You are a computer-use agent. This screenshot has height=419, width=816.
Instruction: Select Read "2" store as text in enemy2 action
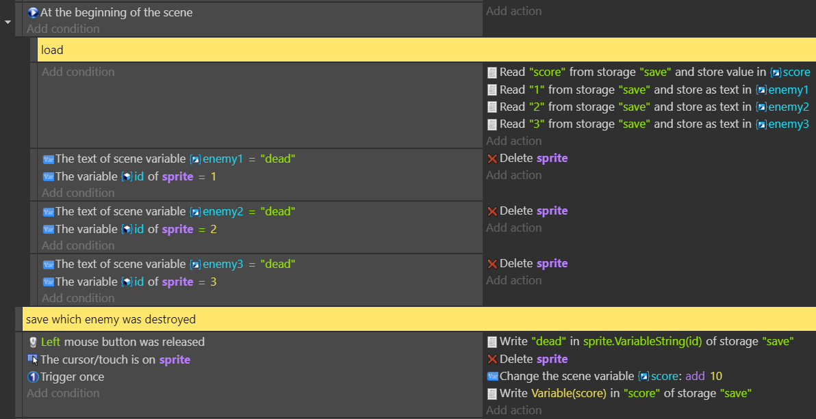[654, 107]
